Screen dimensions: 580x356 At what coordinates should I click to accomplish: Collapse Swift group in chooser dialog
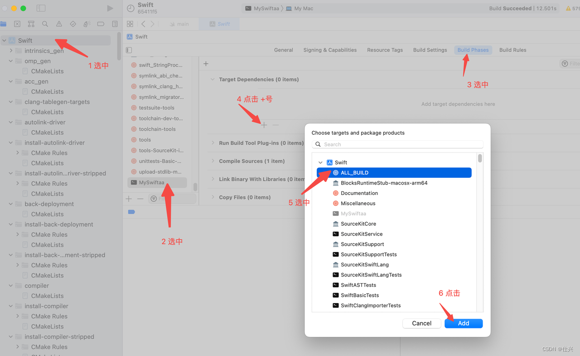point(320,162)
